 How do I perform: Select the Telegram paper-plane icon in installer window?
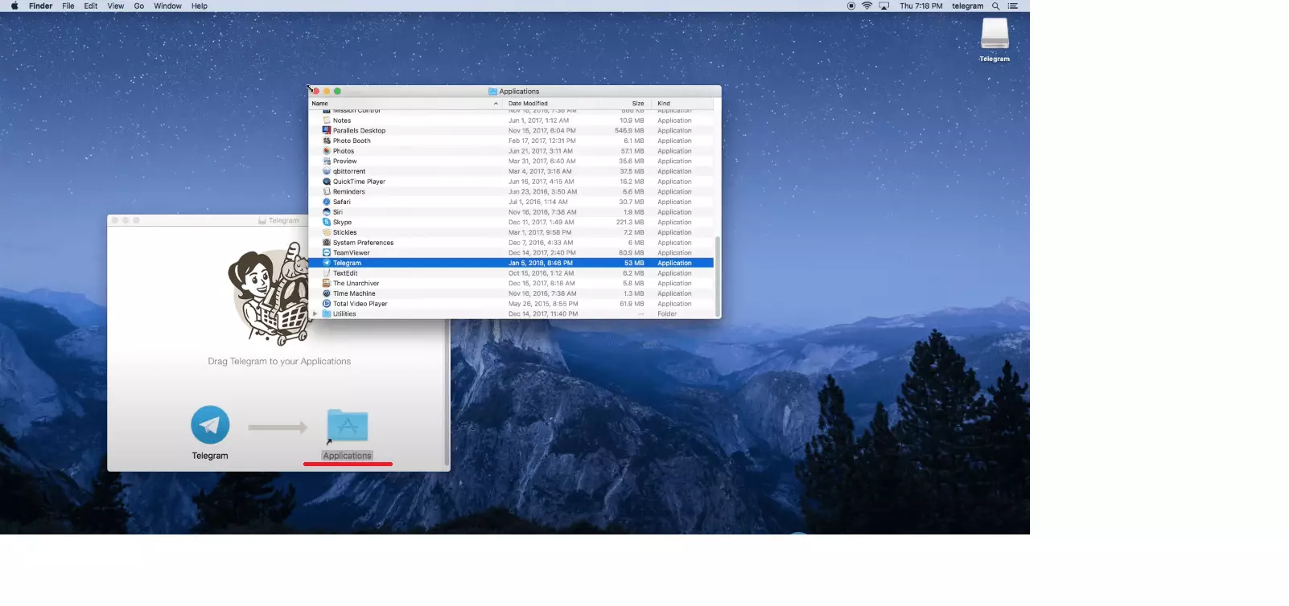coord(210,425)
